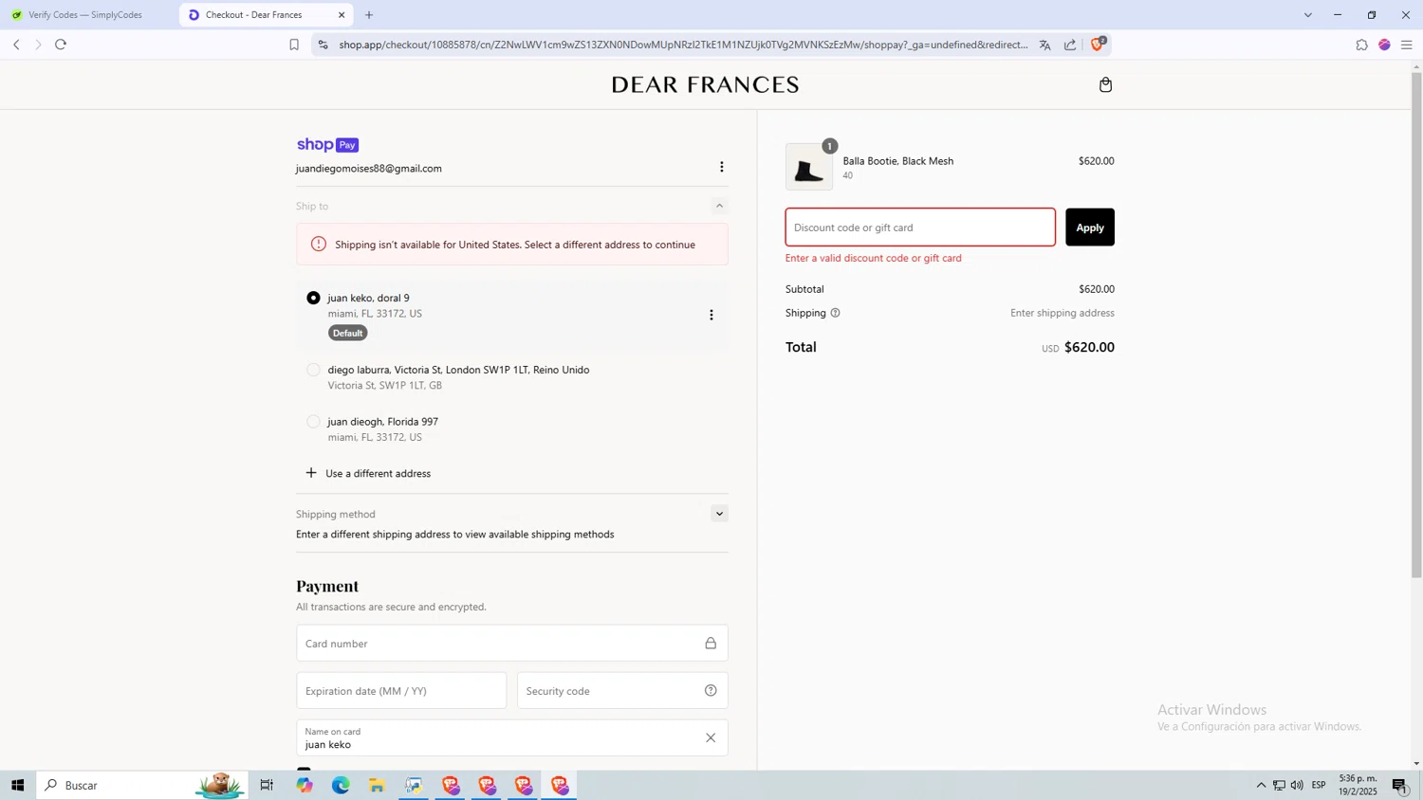This screenshot has width=1423, height=800.
Task: Collapse the Ship to section
Action: [719, 206]
